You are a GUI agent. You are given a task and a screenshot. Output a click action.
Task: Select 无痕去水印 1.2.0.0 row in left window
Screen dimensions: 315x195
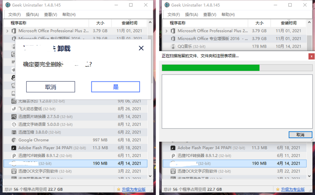[x=75, y=101]
